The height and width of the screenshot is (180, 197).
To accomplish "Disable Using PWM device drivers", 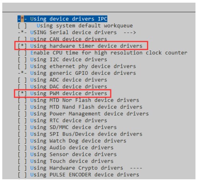I will [62, 93].
